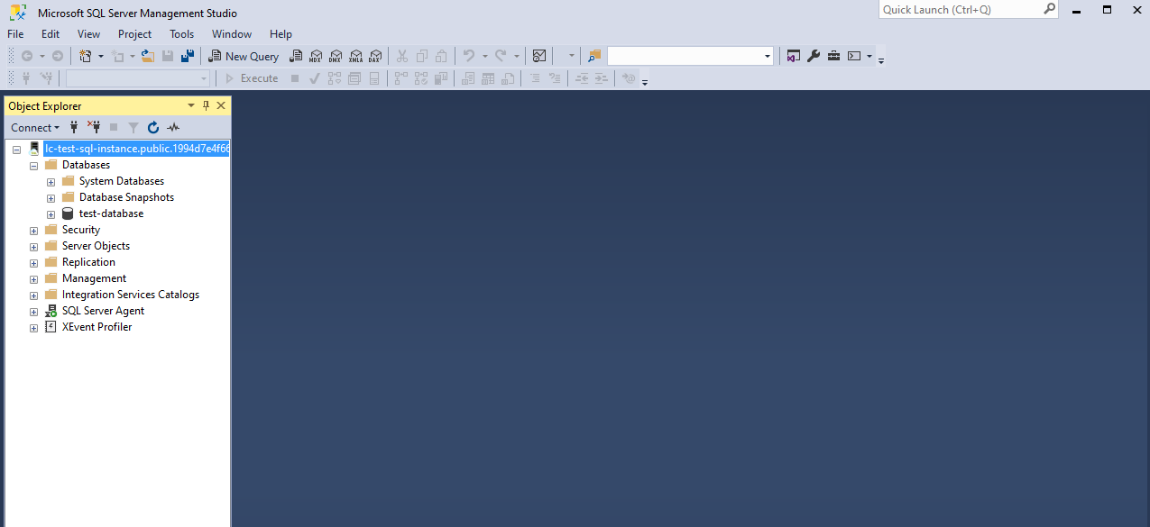This screenshot has width=1150, height=527.
Task: Open New Project dropdown arrow
Action: [101, 56]
